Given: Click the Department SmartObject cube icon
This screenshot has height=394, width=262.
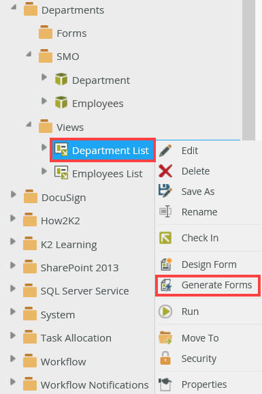Looking at the screenshot, I should point(61,79).
